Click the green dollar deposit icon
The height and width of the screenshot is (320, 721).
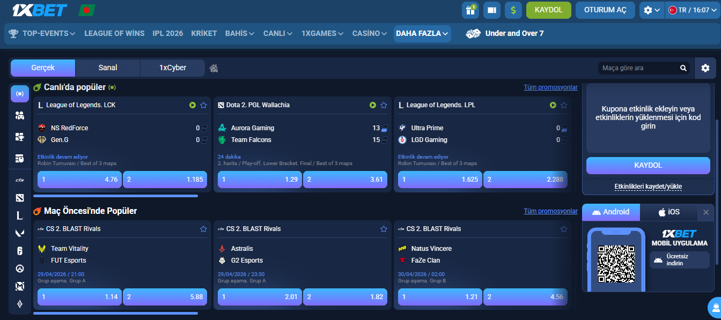(513, 10)
